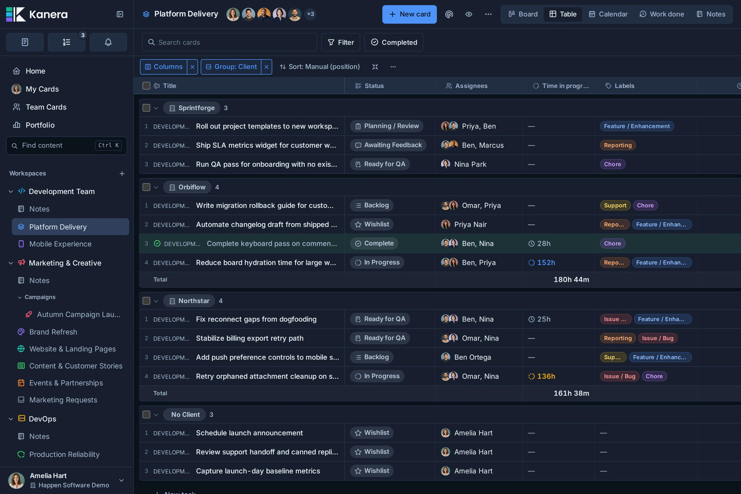Click the New card button
741x494 pixels.
coord(409,14)
